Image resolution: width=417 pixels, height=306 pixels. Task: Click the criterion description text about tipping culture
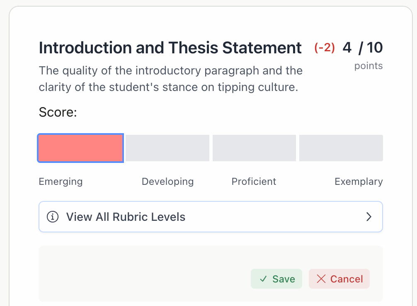click(x=170, y=79)
